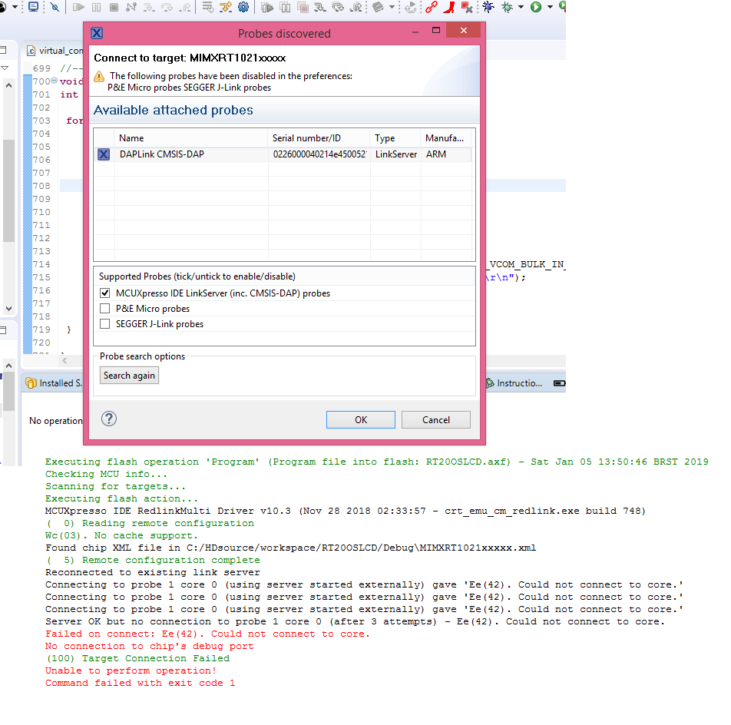This screenshot has width=731, height=725.
Task: Click the green Run icon
Action: click(x=536, y=8)
